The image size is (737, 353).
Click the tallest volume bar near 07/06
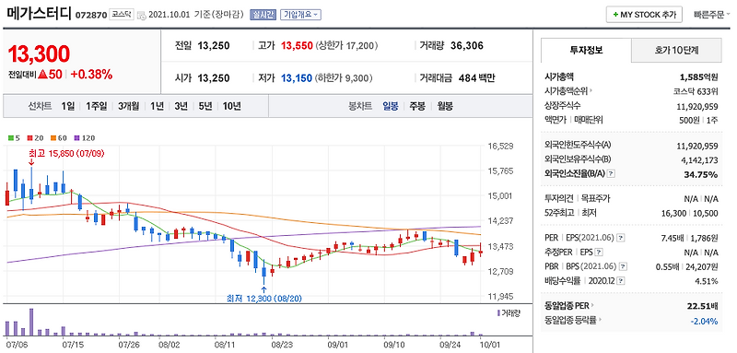click(x=31, y=322)
